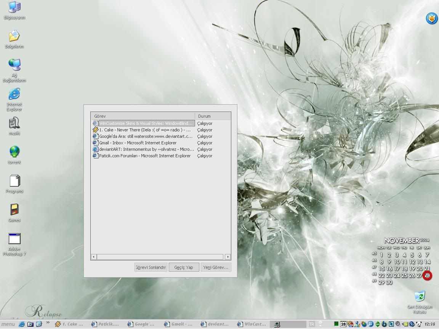Click the third quick launch icon beside the chevron
This screenshot has width=439, height=329.
[39, 324]
